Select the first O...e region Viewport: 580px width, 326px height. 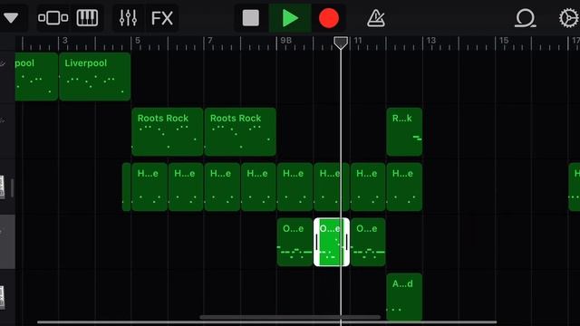coord(295,242)
